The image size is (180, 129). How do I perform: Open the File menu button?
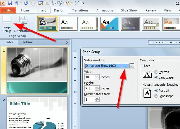coord(8,10)
